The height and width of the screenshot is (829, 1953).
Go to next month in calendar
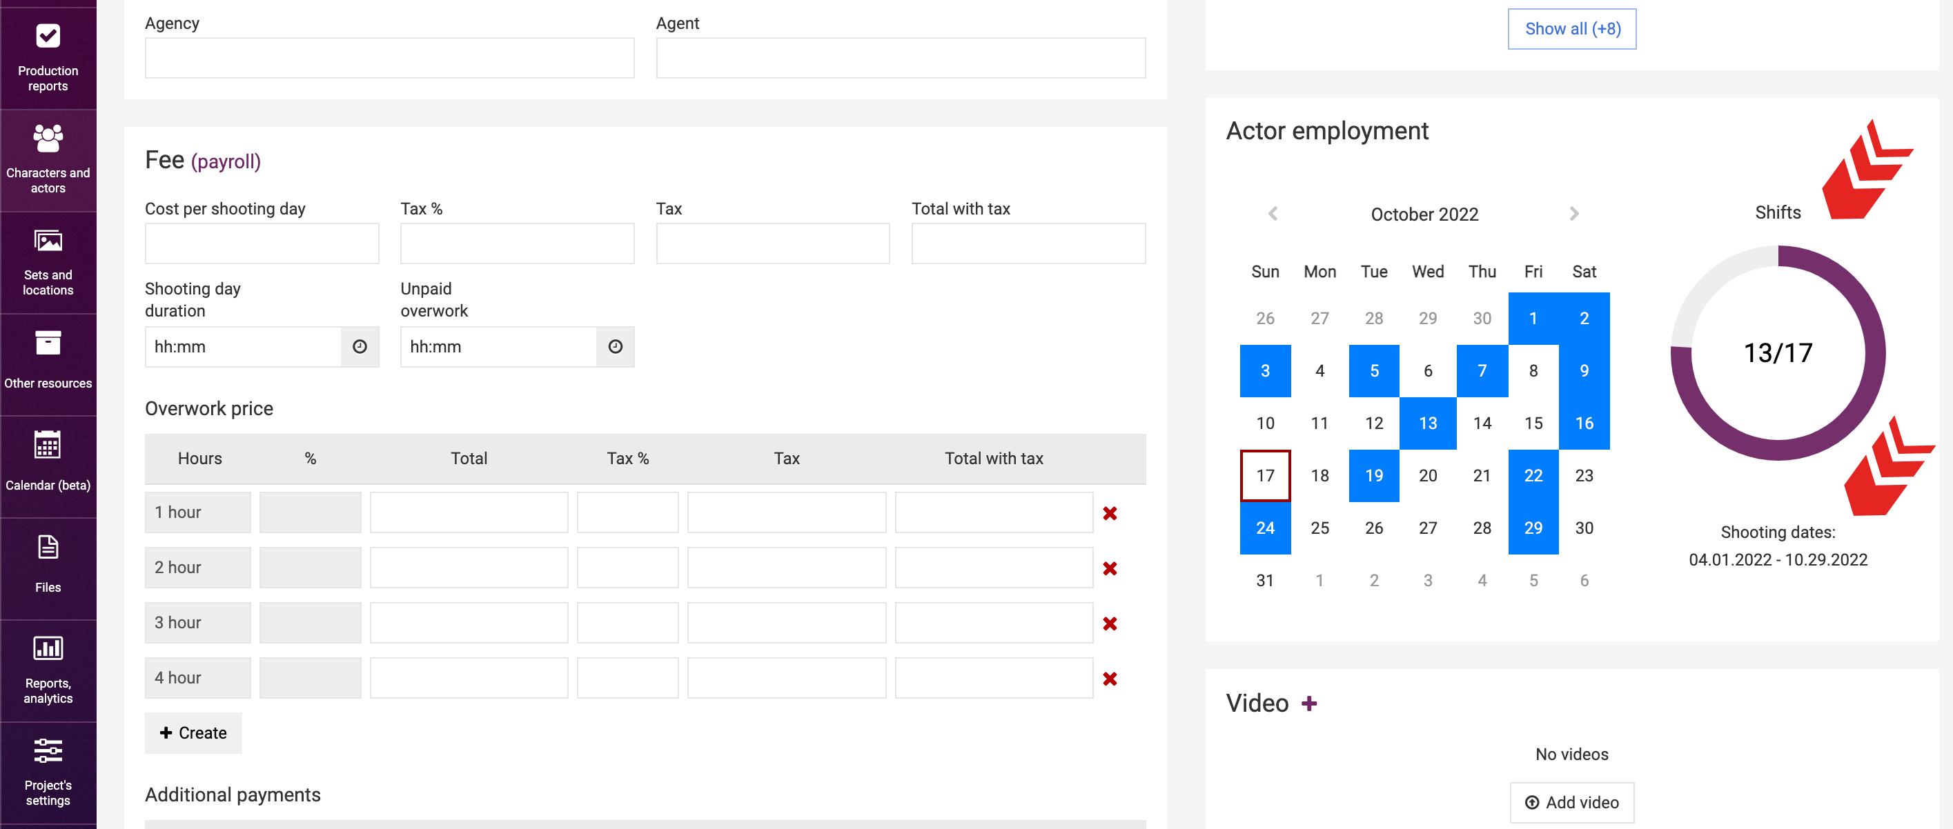[x=1574, y=214]
